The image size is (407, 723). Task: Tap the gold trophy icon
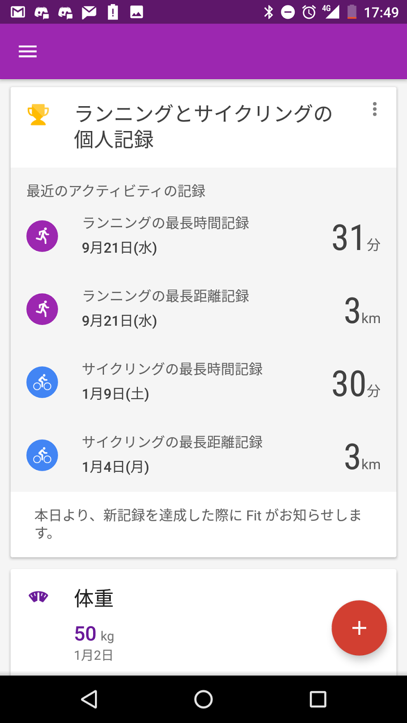[x=38, y=115]
